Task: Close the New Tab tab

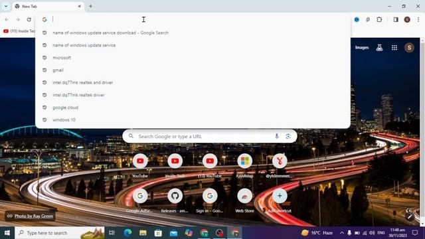Action: pos(80,6)
